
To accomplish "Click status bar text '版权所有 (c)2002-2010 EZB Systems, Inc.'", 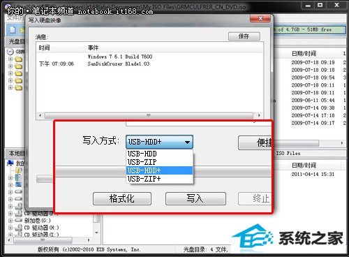I will pos(89,250).
